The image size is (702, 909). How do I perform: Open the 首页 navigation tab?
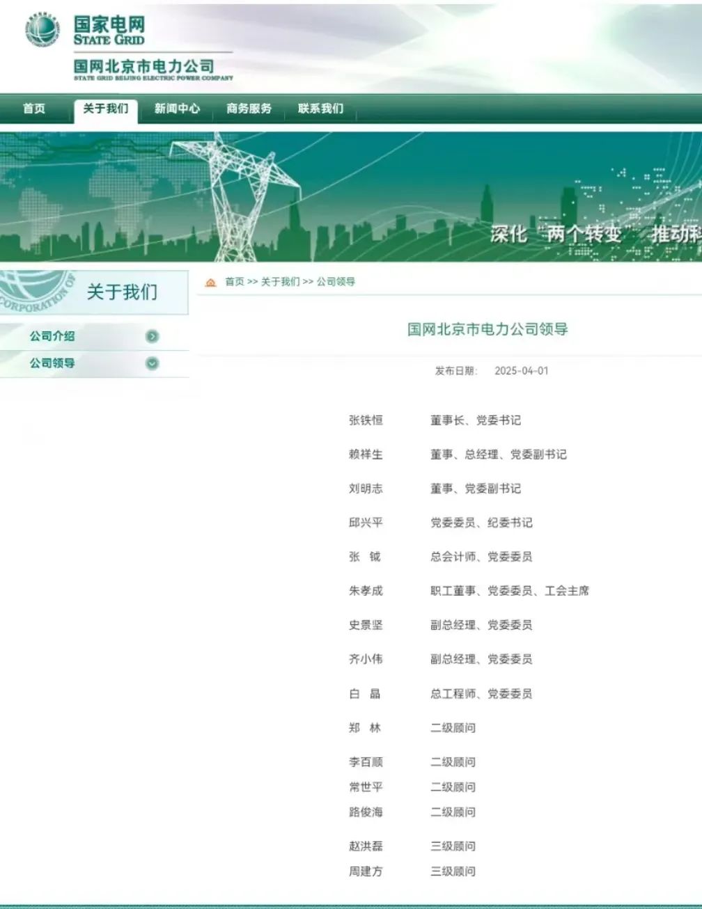point(34,109)
